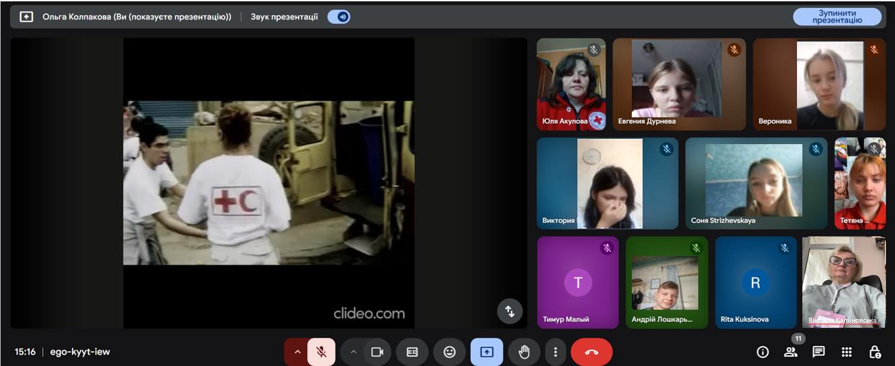Open the emoji reactions picker

(x=449, y=352)
